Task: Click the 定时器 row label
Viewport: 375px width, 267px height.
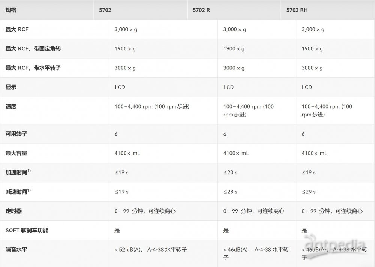Action: pos(13,211)
